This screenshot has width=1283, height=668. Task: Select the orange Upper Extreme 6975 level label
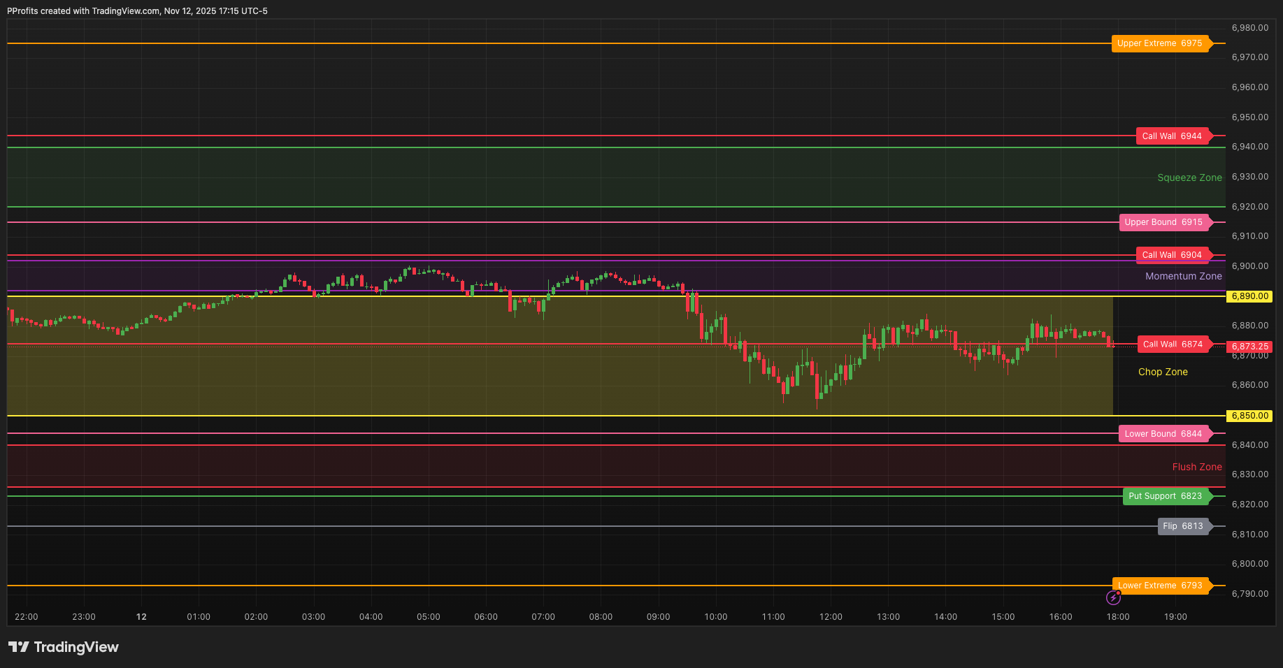coord(1161,43)
